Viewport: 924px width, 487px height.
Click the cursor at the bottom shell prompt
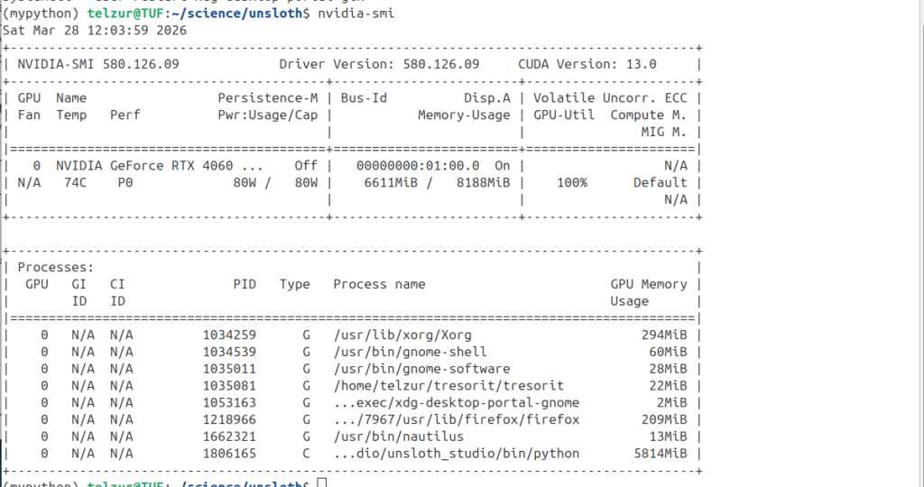click(322, 483)
